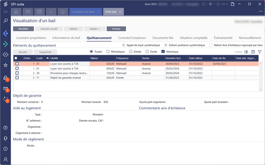
Task: Close the Catalogue des baux tab
Action: pos(98,12)
